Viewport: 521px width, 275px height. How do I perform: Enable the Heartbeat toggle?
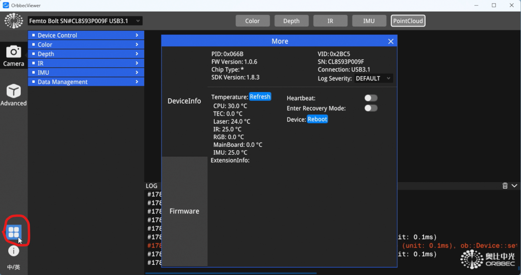coord(370,98)
